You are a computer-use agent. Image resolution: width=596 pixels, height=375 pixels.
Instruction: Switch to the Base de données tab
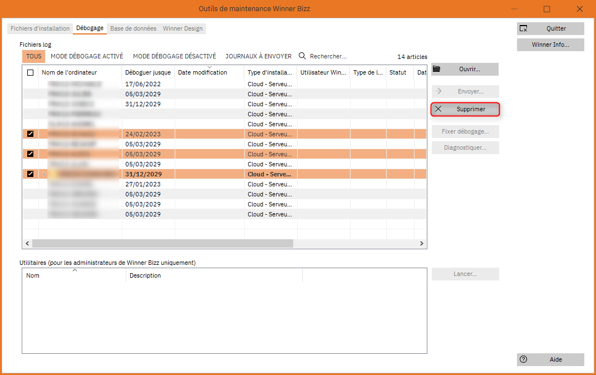coord(133,28)
